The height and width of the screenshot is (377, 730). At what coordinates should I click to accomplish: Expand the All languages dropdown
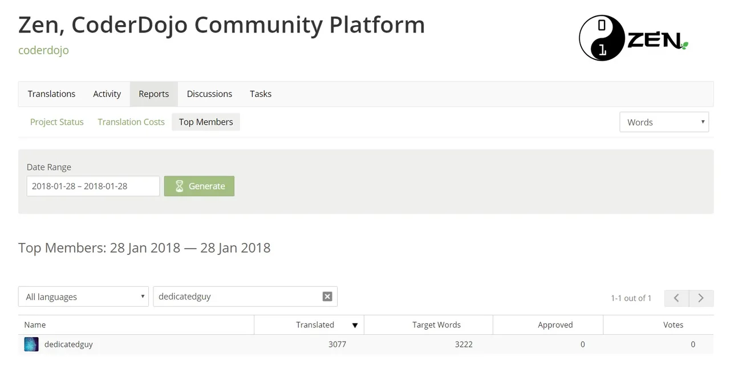click(83, 297)
